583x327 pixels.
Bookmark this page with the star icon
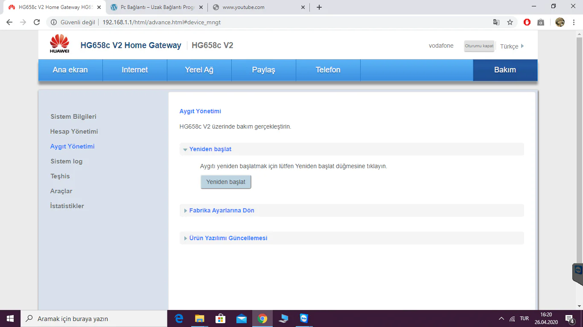pyautogui.click(x=510, y=22)
